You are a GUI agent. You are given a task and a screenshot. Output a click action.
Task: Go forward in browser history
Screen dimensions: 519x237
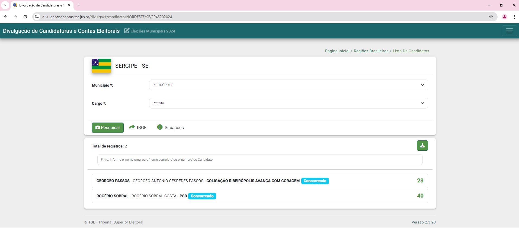(15, 17)
